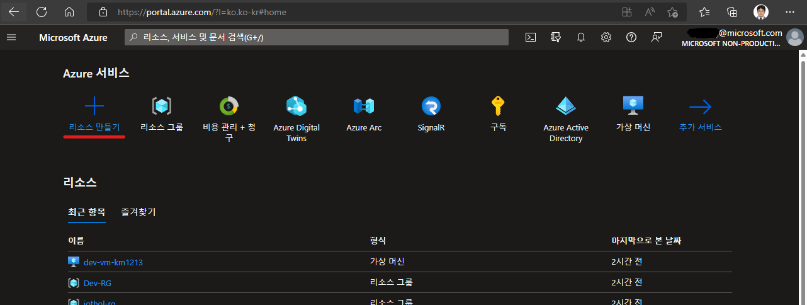Go to browser home page icon
Viewport: 807px width, 305px height.
point(69,11)
